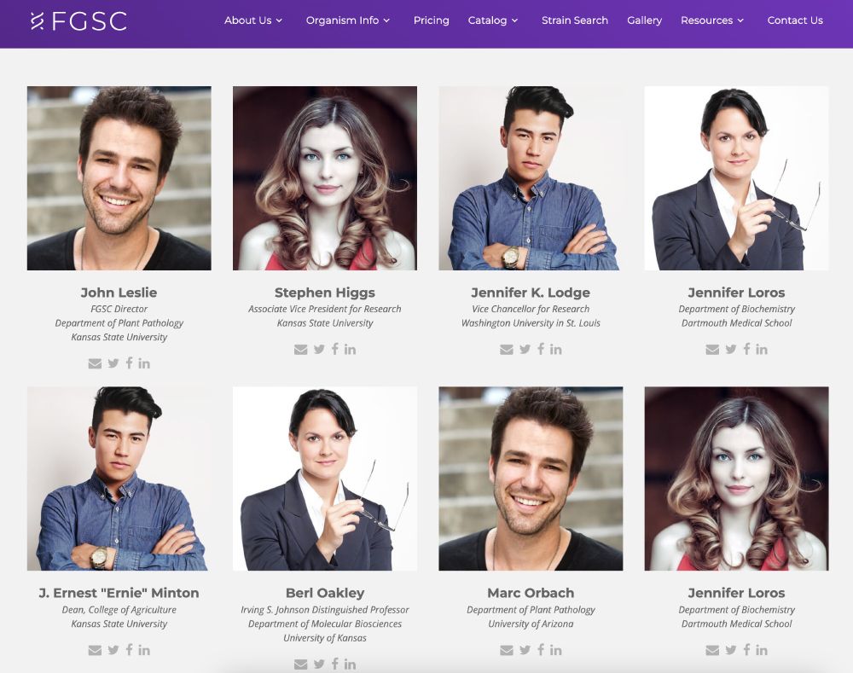Image resolution: width=853 pixels, height=673 pixels.
Task: Click Berl Oakley's email icon
Action: 301,664
